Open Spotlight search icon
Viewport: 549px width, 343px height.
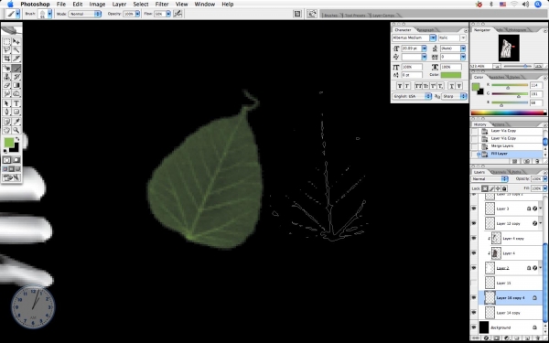coord(538,5)
